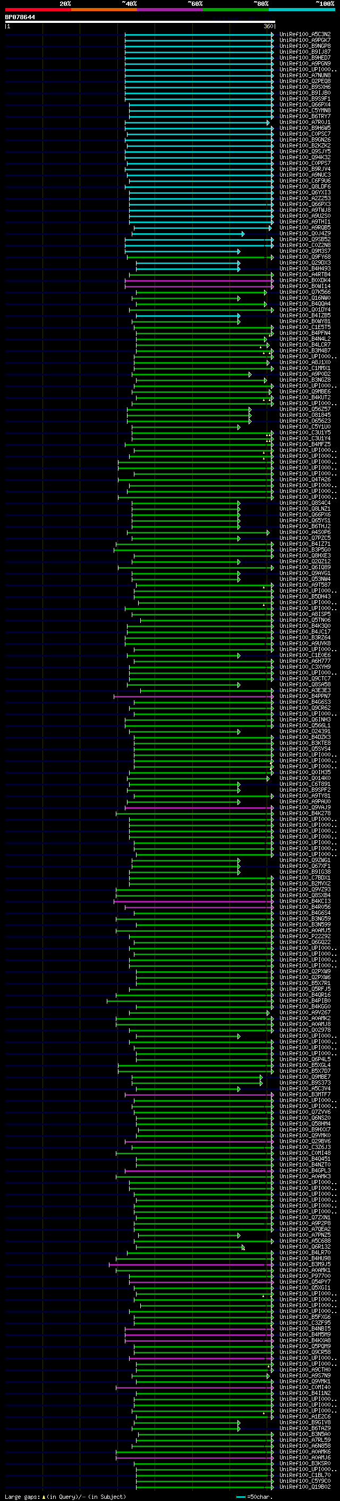The height and width of the screenshot is (1501, 340).
Task: Select the UniRef100_A2Z253 label
Action: [305, 198]
